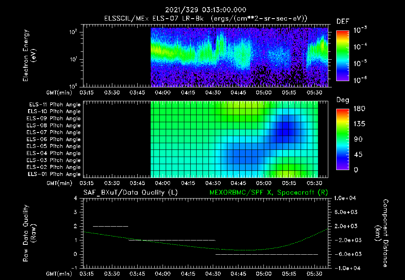Click the 135 value on Deg scale
The height and width of the screenshot is (280, 405).
(x=359, y=124)
